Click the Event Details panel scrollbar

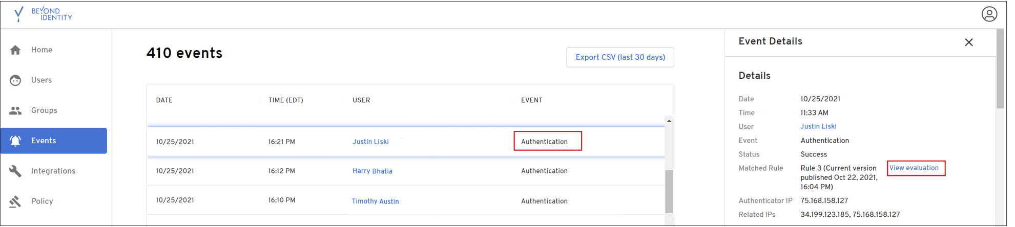click(1000, 69)
